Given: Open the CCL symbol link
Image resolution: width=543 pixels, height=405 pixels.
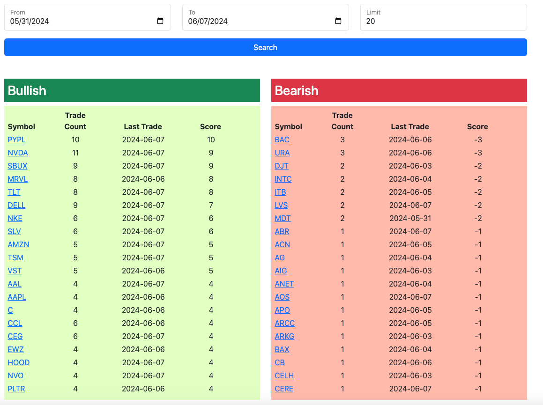Looking at the screenshot, I should pyautogui.click(x=15, y=324).
